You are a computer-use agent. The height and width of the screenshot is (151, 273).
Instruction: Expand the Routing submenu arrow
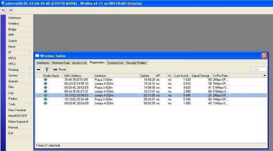coord(30,69)
